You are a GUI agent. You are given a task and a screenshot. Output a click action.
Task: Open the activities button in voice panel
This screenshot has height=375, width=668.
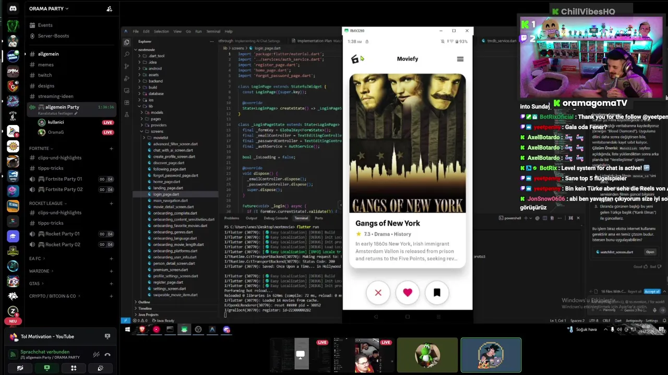click(x=74, y=368)
